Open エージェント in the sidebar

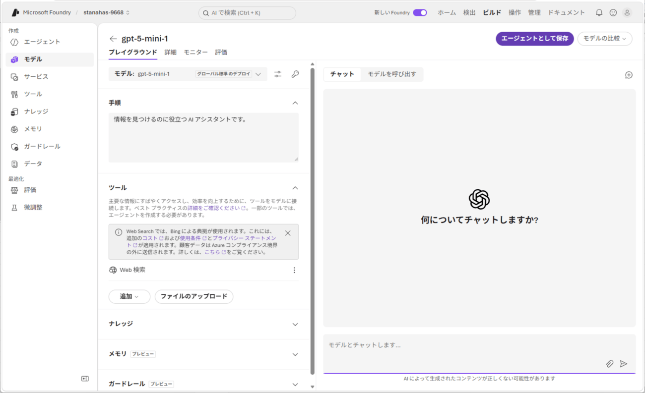(50, 42)
